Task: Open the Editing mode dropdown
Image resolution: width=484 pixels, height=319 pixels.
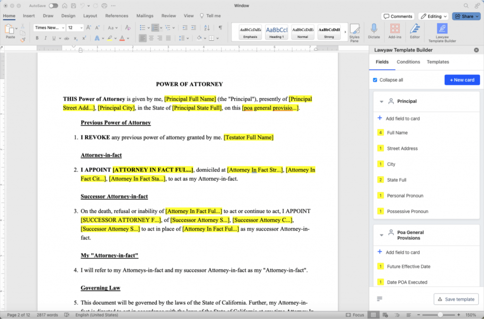Action: tap(433, 17)
